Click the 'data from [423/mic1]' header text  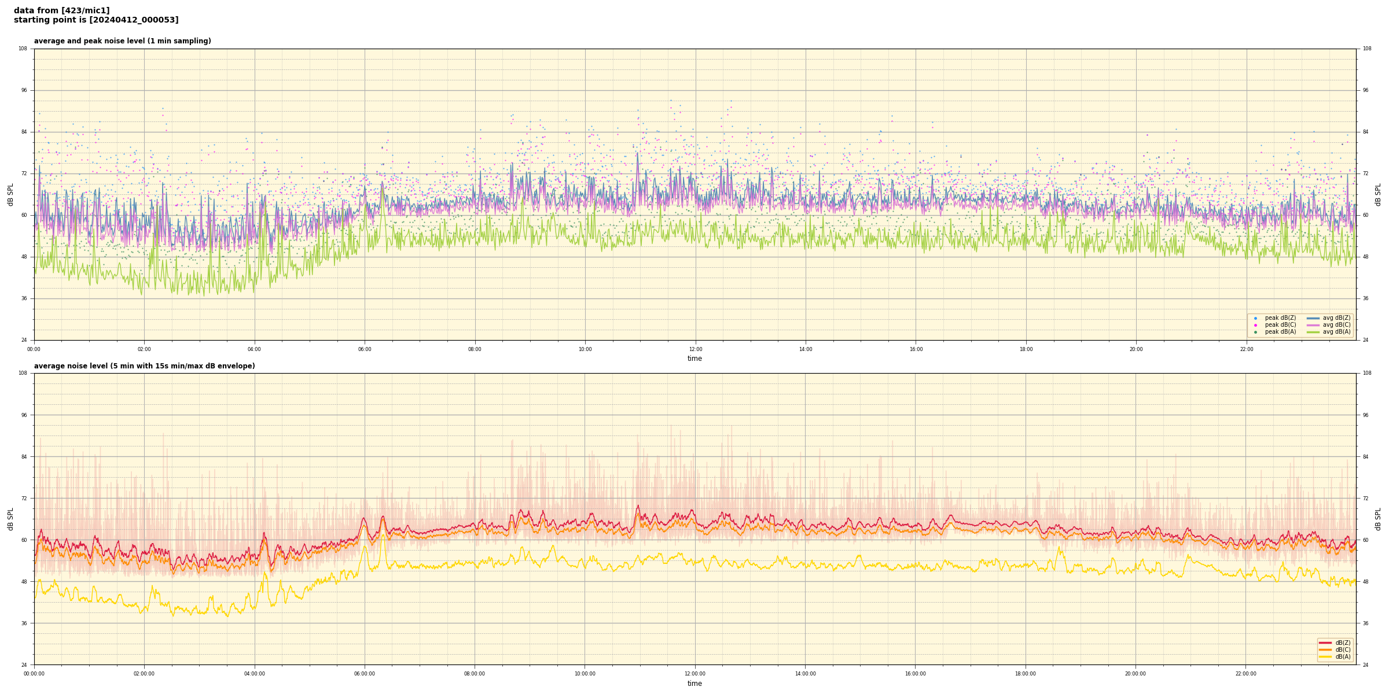tap(61, 10)
